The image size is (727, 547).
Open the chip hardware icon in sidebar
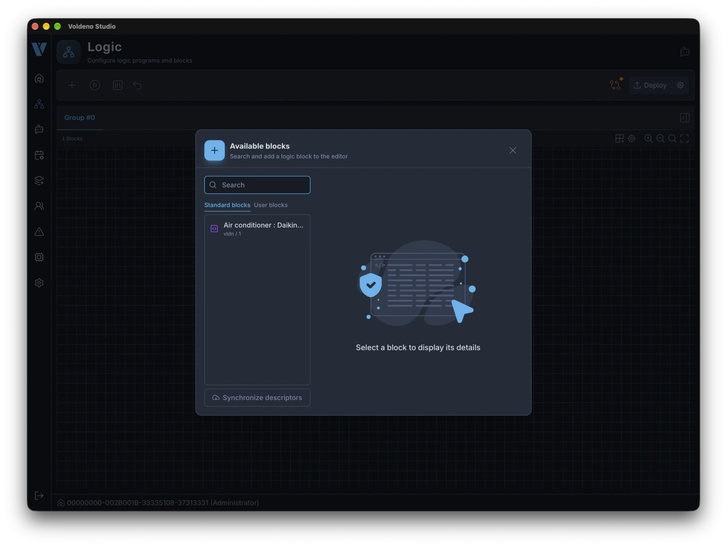click(x=39, y=257)
